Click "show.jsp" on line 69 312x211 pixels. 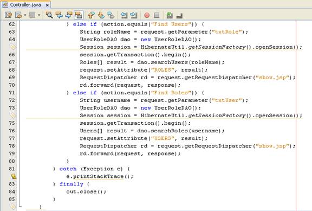[x=272, y=78]
